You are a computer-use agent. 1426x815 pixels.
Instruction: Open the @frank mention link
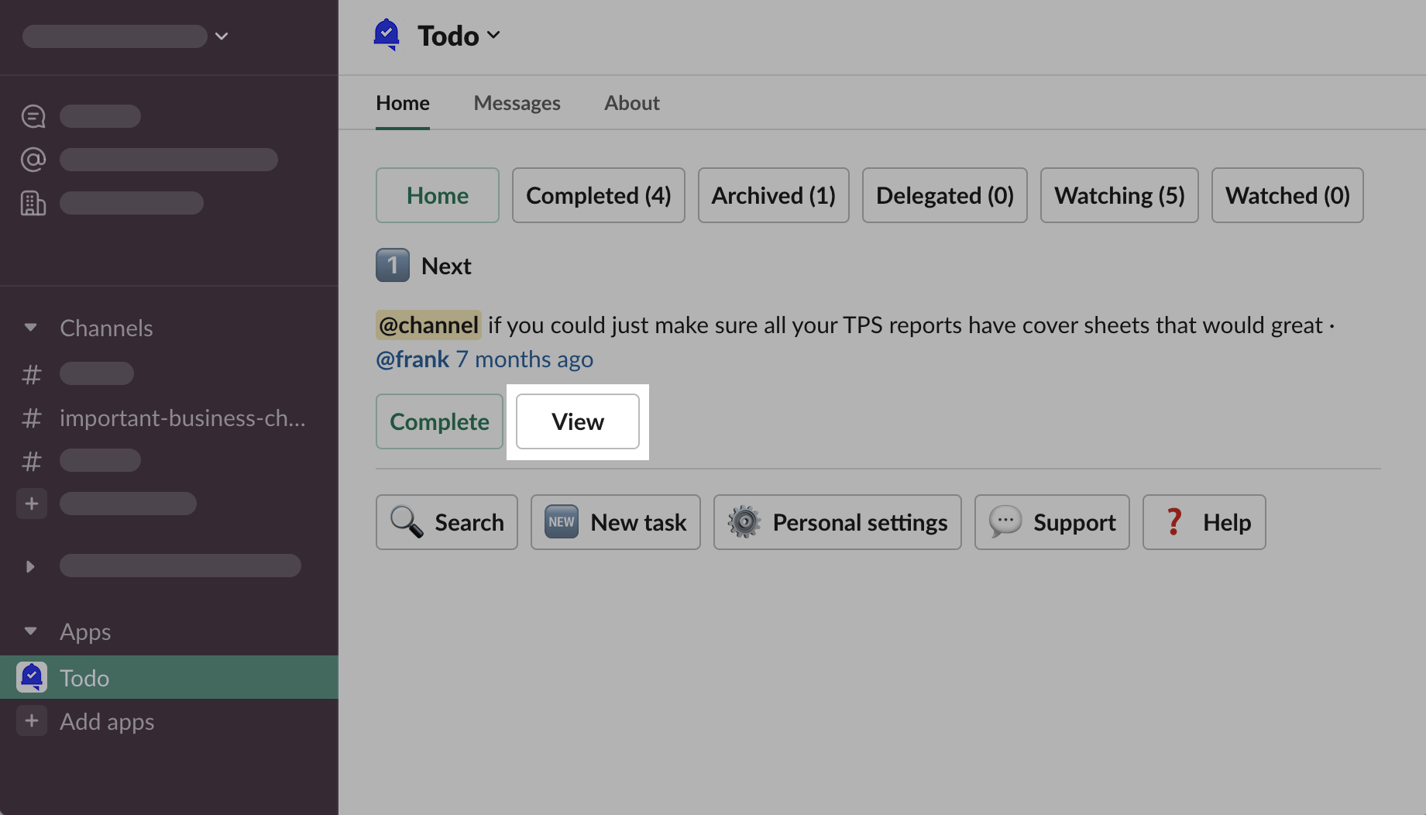point(412,359)
